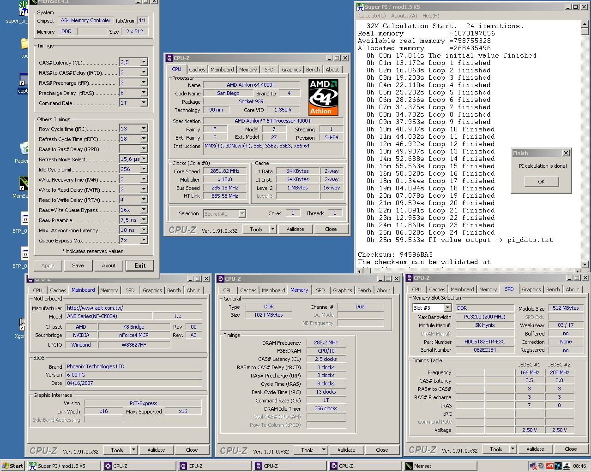591x472 pixels.
Task: Open the Slot #3 selector in CPU-Z SPD
Action: click(x=447, y=307)
